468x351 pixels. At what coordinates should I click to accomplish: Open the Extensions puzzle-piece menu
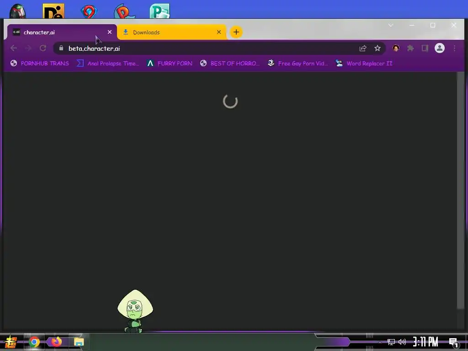click(410, 48)
